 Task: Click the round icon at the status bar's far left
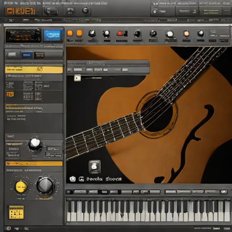tap(9, 228)
